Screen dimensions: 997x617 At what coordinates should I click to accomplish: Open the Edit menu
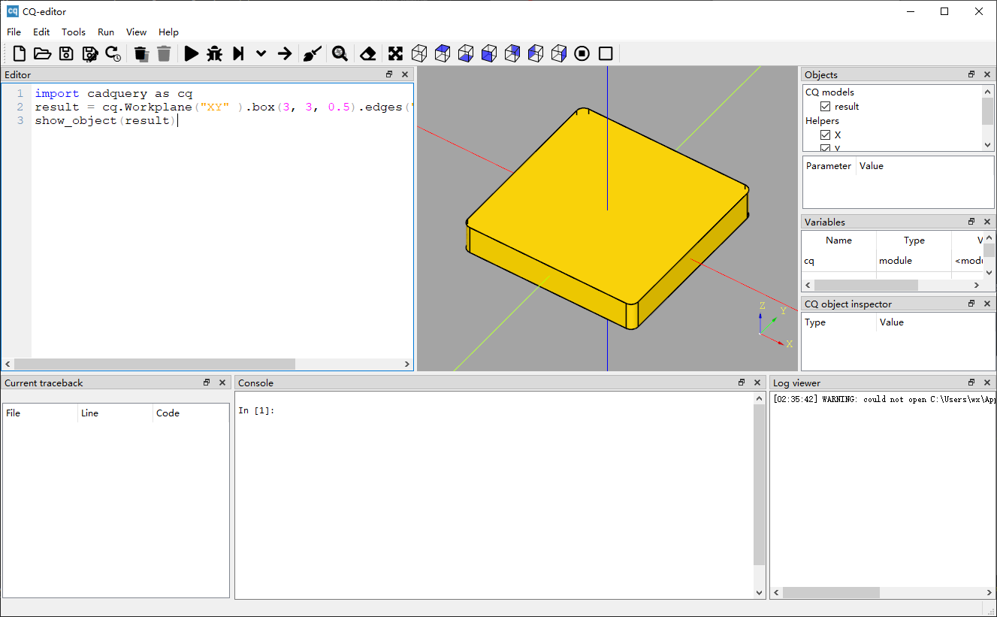pos(41,32)
